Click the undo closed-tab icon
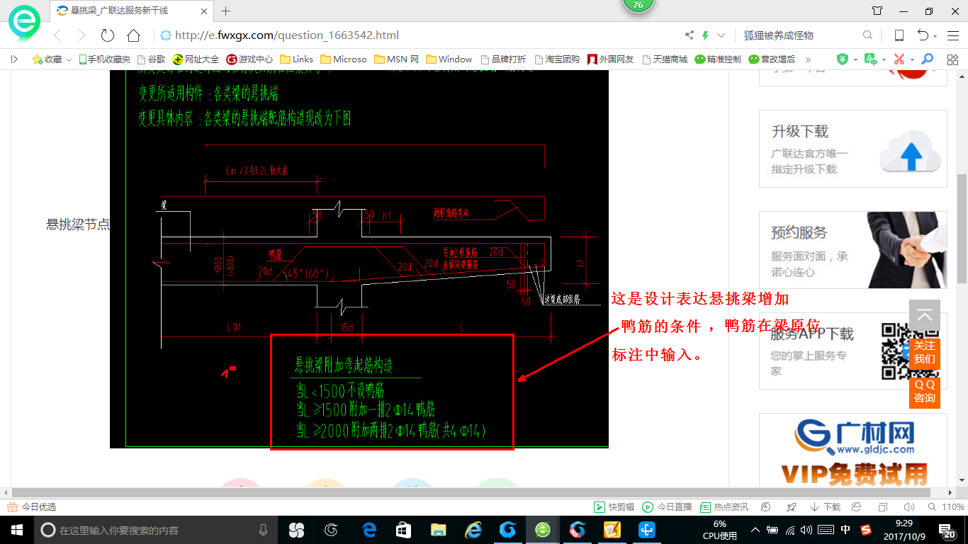Viewport: 968px width, 544px height. 923,35
